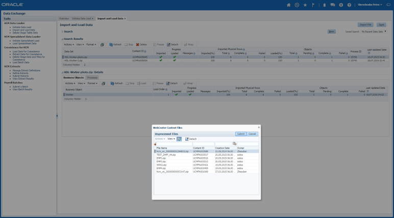Open recent items clock icon
Screen dimensions: 394x218
tap(297, 5)
